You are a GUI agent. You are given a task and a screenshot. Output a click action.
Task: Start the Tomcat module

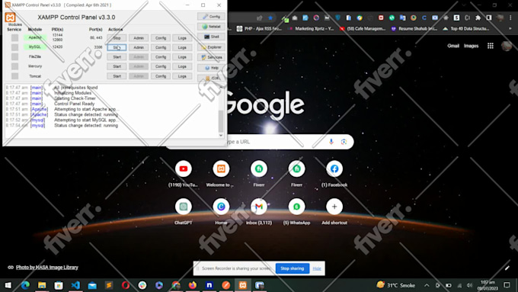(117, 76)
